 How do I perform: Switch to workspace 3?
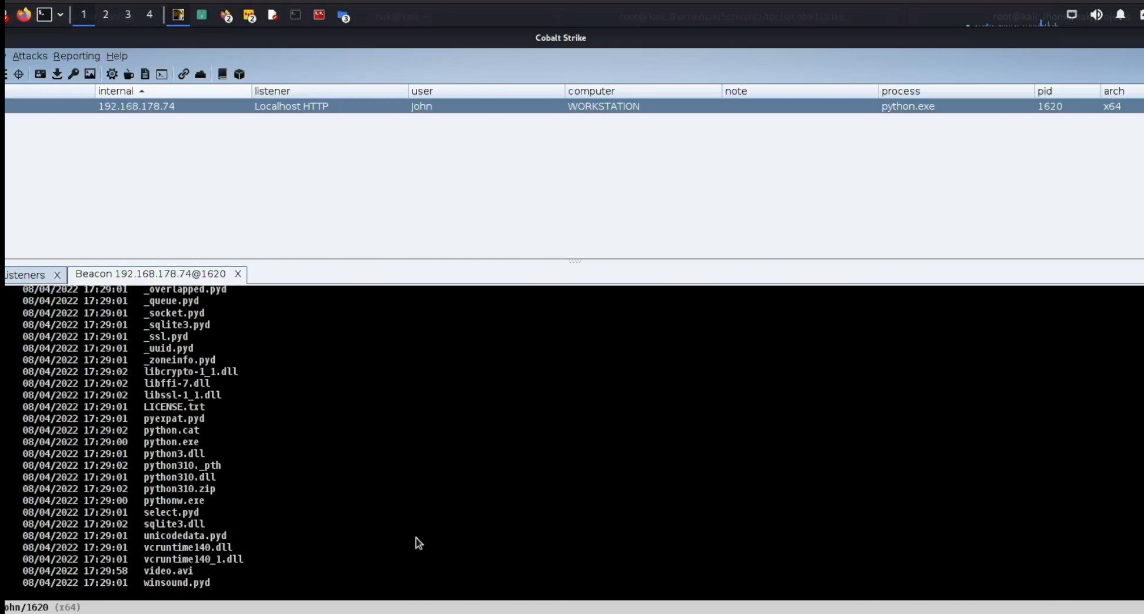pyautogui.click(x=128, y=15)
